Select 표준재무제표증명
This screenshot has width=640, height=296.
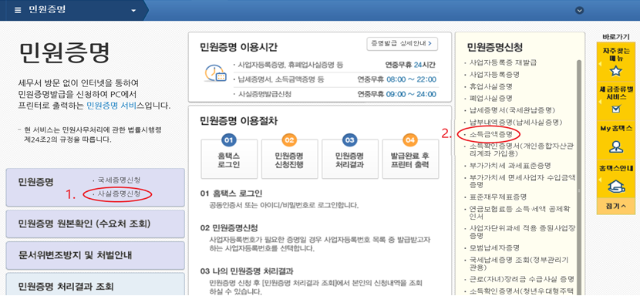click(x=498, y=197)
